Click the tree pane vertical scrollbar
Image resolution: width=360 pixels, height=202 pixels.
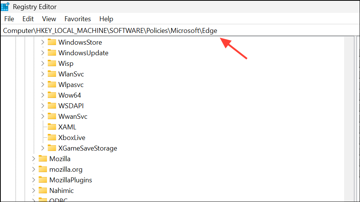[x=348, y=113]
